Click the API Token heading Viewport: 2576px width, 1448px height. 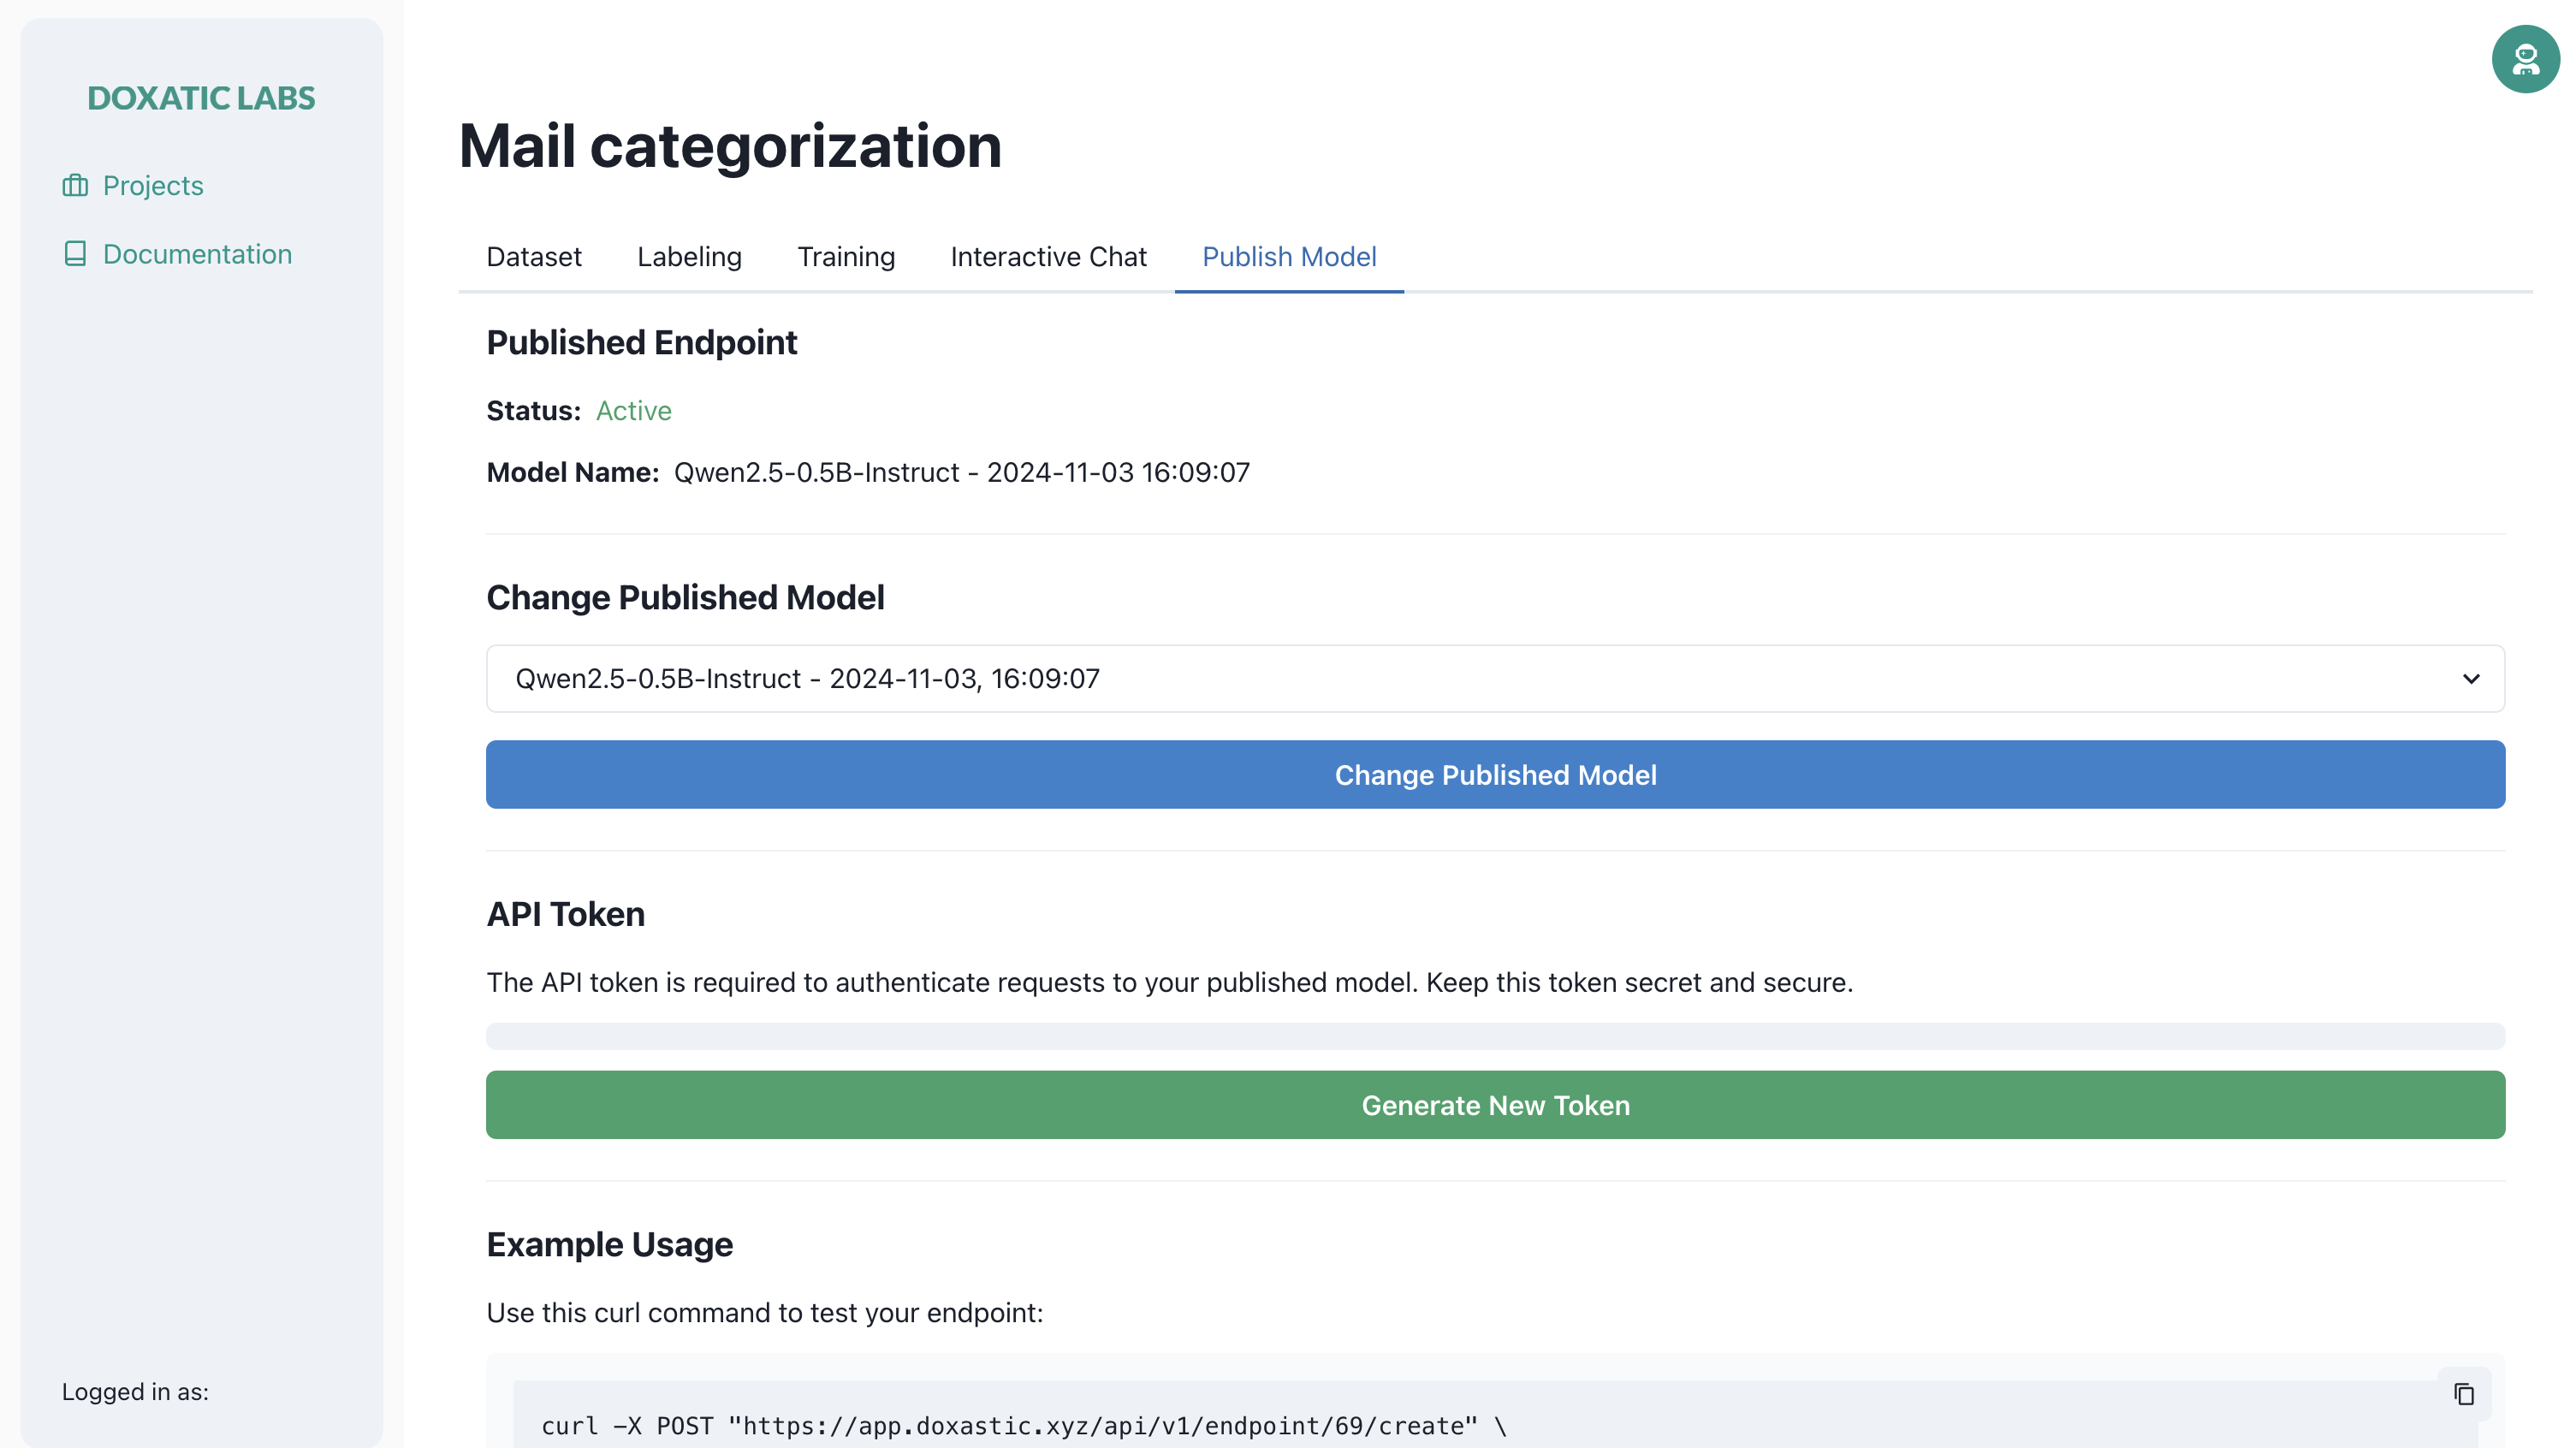pos(565,914)
